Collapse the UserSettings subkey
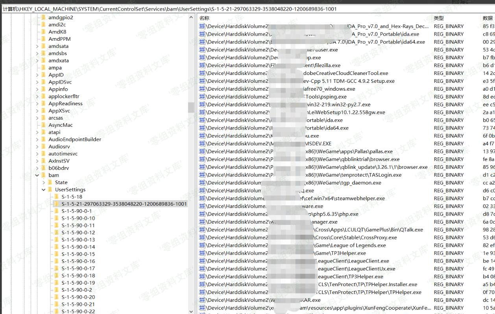This screenshot has height=314, width=495. click(44, 190)
